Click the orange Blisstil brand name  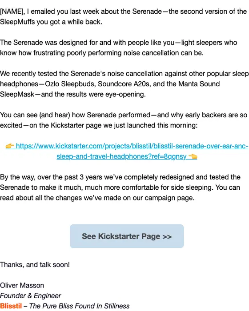coord(11,306)
